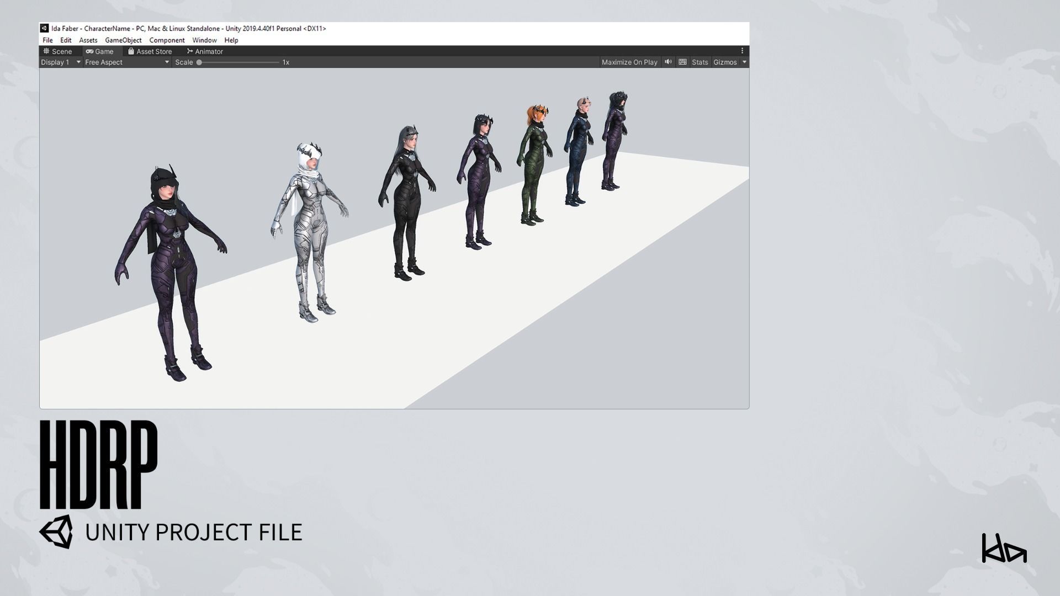1060x596 pixels.
Task: Click the Scale slider handle
Action: pos(199,62)
